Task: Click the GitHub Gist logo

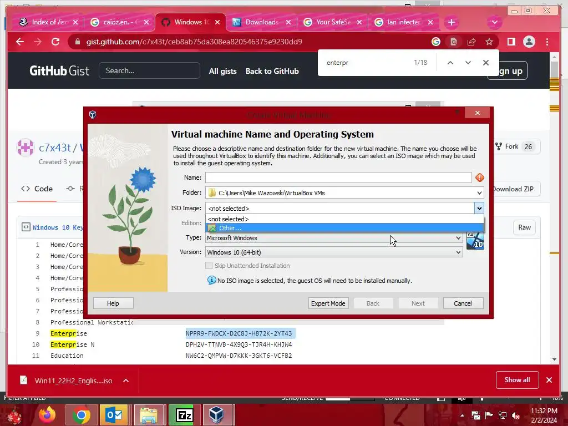Action: point(59,70)
